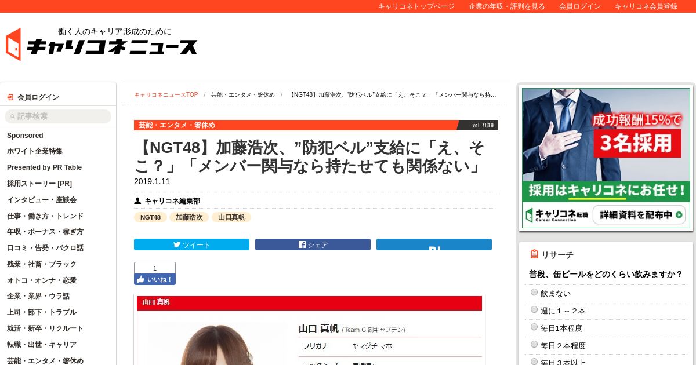Open sidebar category 年収・ボーナス・稼ぎ方

pyautogui.click(x=45, y=232)
